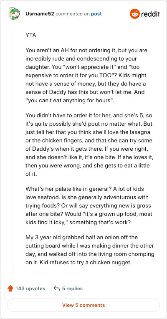
Task: Click the "commented on" header text
Action: click(73, 14)
